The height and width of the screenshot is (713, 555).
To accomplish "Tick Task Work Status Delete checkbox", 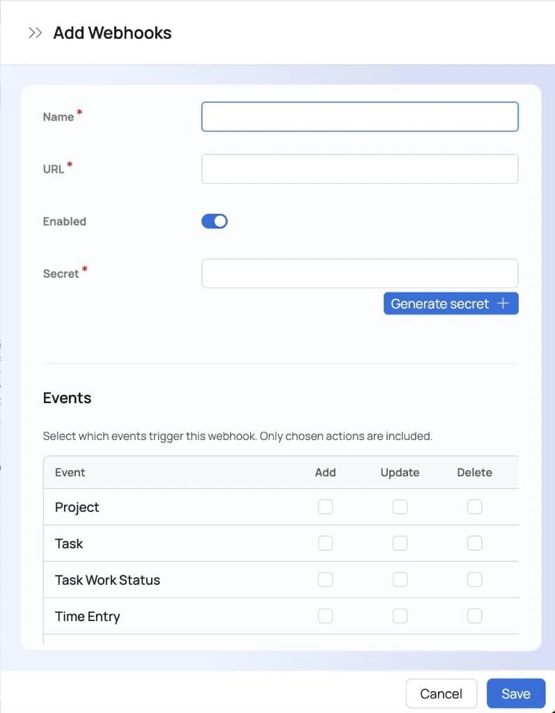I will 474,579.
